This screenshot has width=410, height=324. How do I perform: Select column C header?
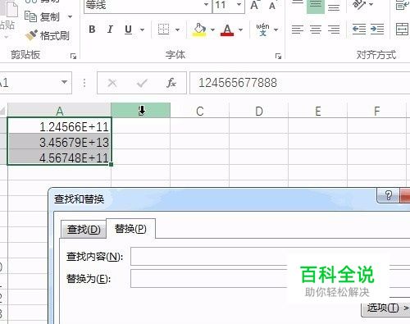coord(200,111)
